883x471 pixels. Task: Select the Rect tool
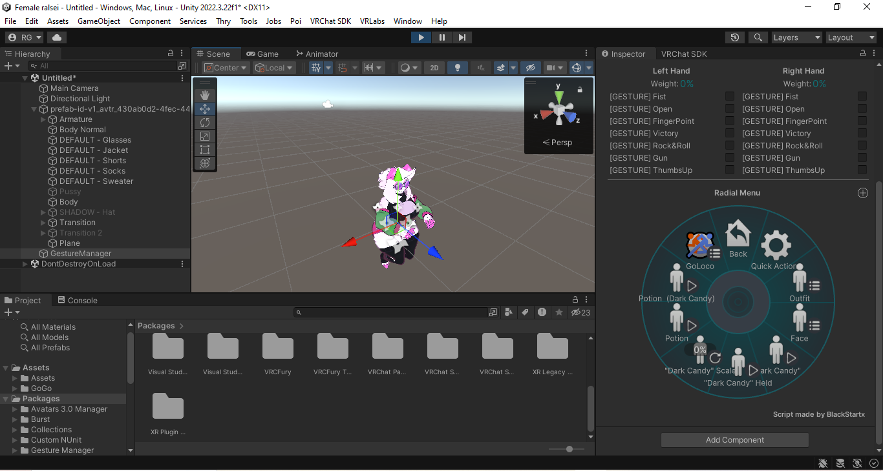(205, 150)
